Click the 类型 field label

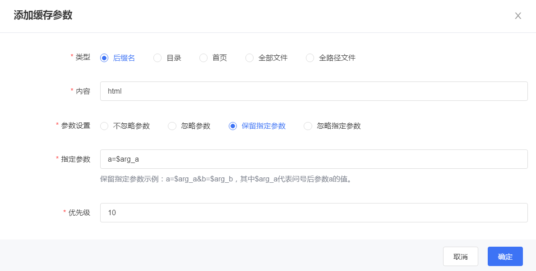(x=83, y=57)
